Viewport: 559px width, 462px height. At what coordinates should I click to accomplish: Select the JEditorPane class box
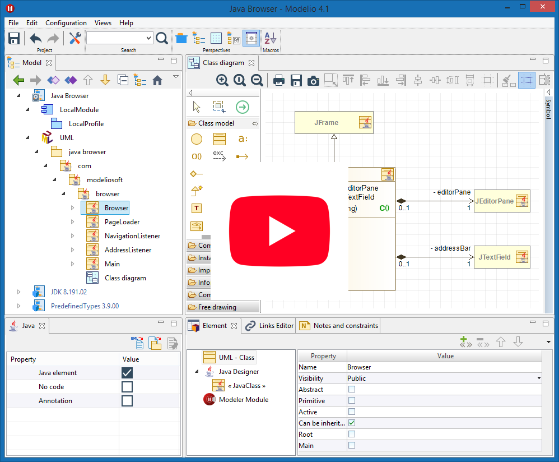[x=502, y=201]
